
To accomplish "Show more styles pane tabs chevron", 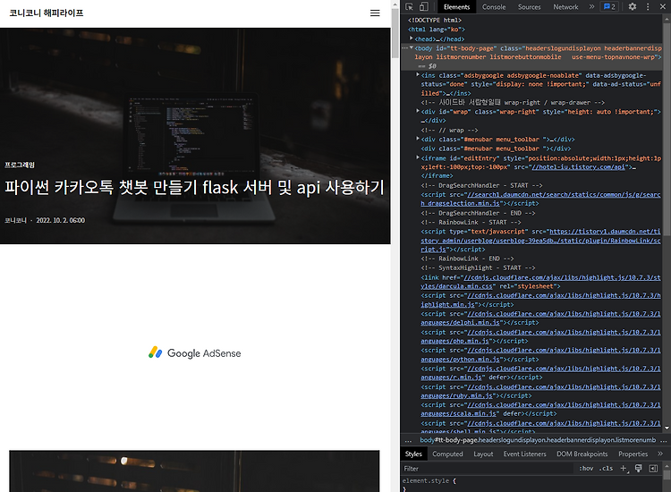I will pos(660,454).
